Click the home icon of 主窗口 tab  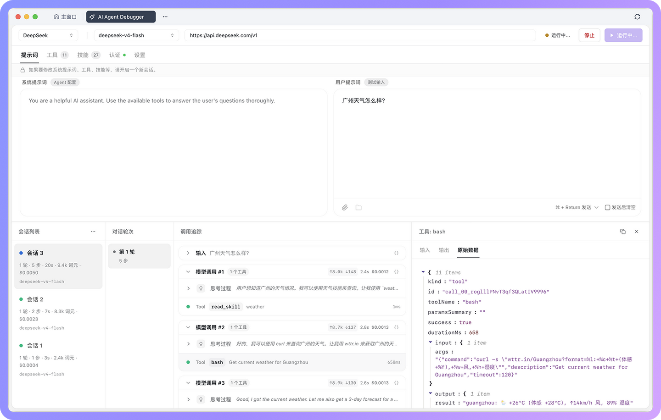click(56, 17)
